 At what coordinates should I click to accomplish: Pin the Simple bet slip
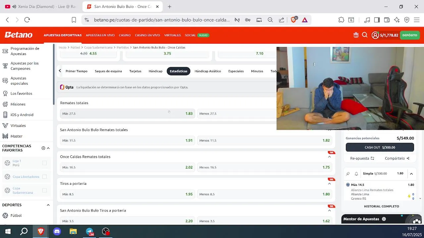click(x=348, y=174)
